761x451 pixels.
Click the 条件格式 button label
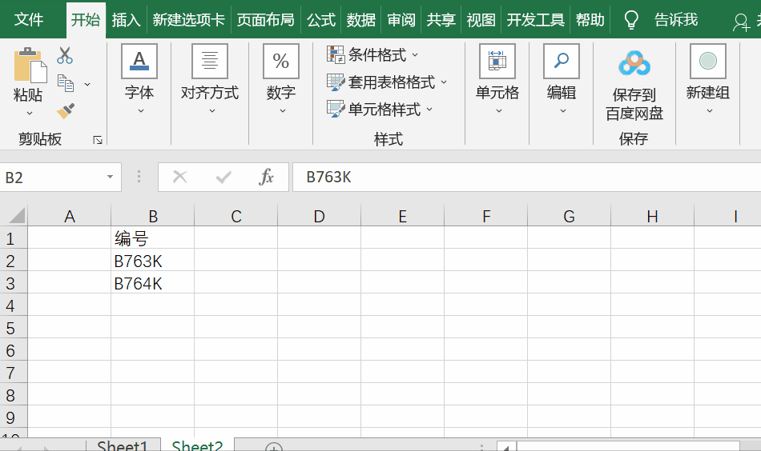(x=377, y=54)
